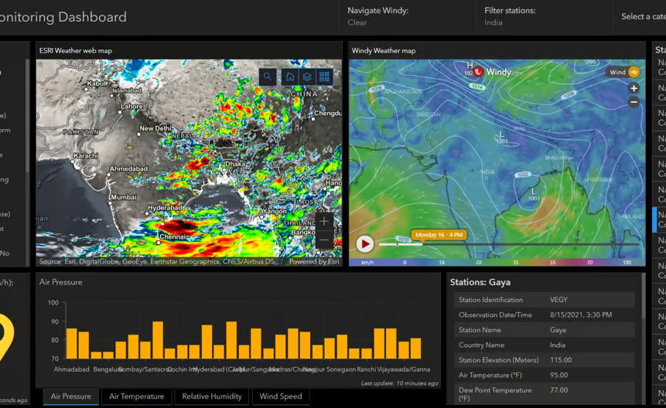666x408 pixels.
Task: Click the Windy.com logo on Windy map
Action: [498, 72]
